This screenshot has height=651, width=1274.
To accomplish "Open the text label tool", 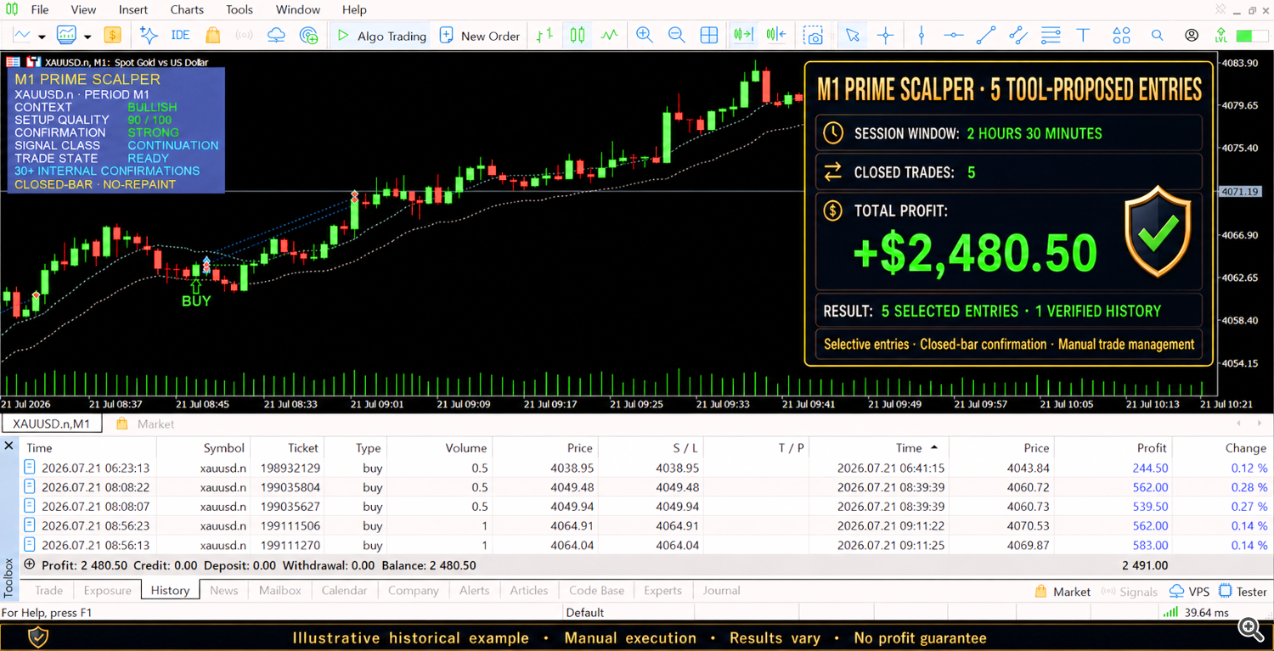I will click(x=1083, y=35).
